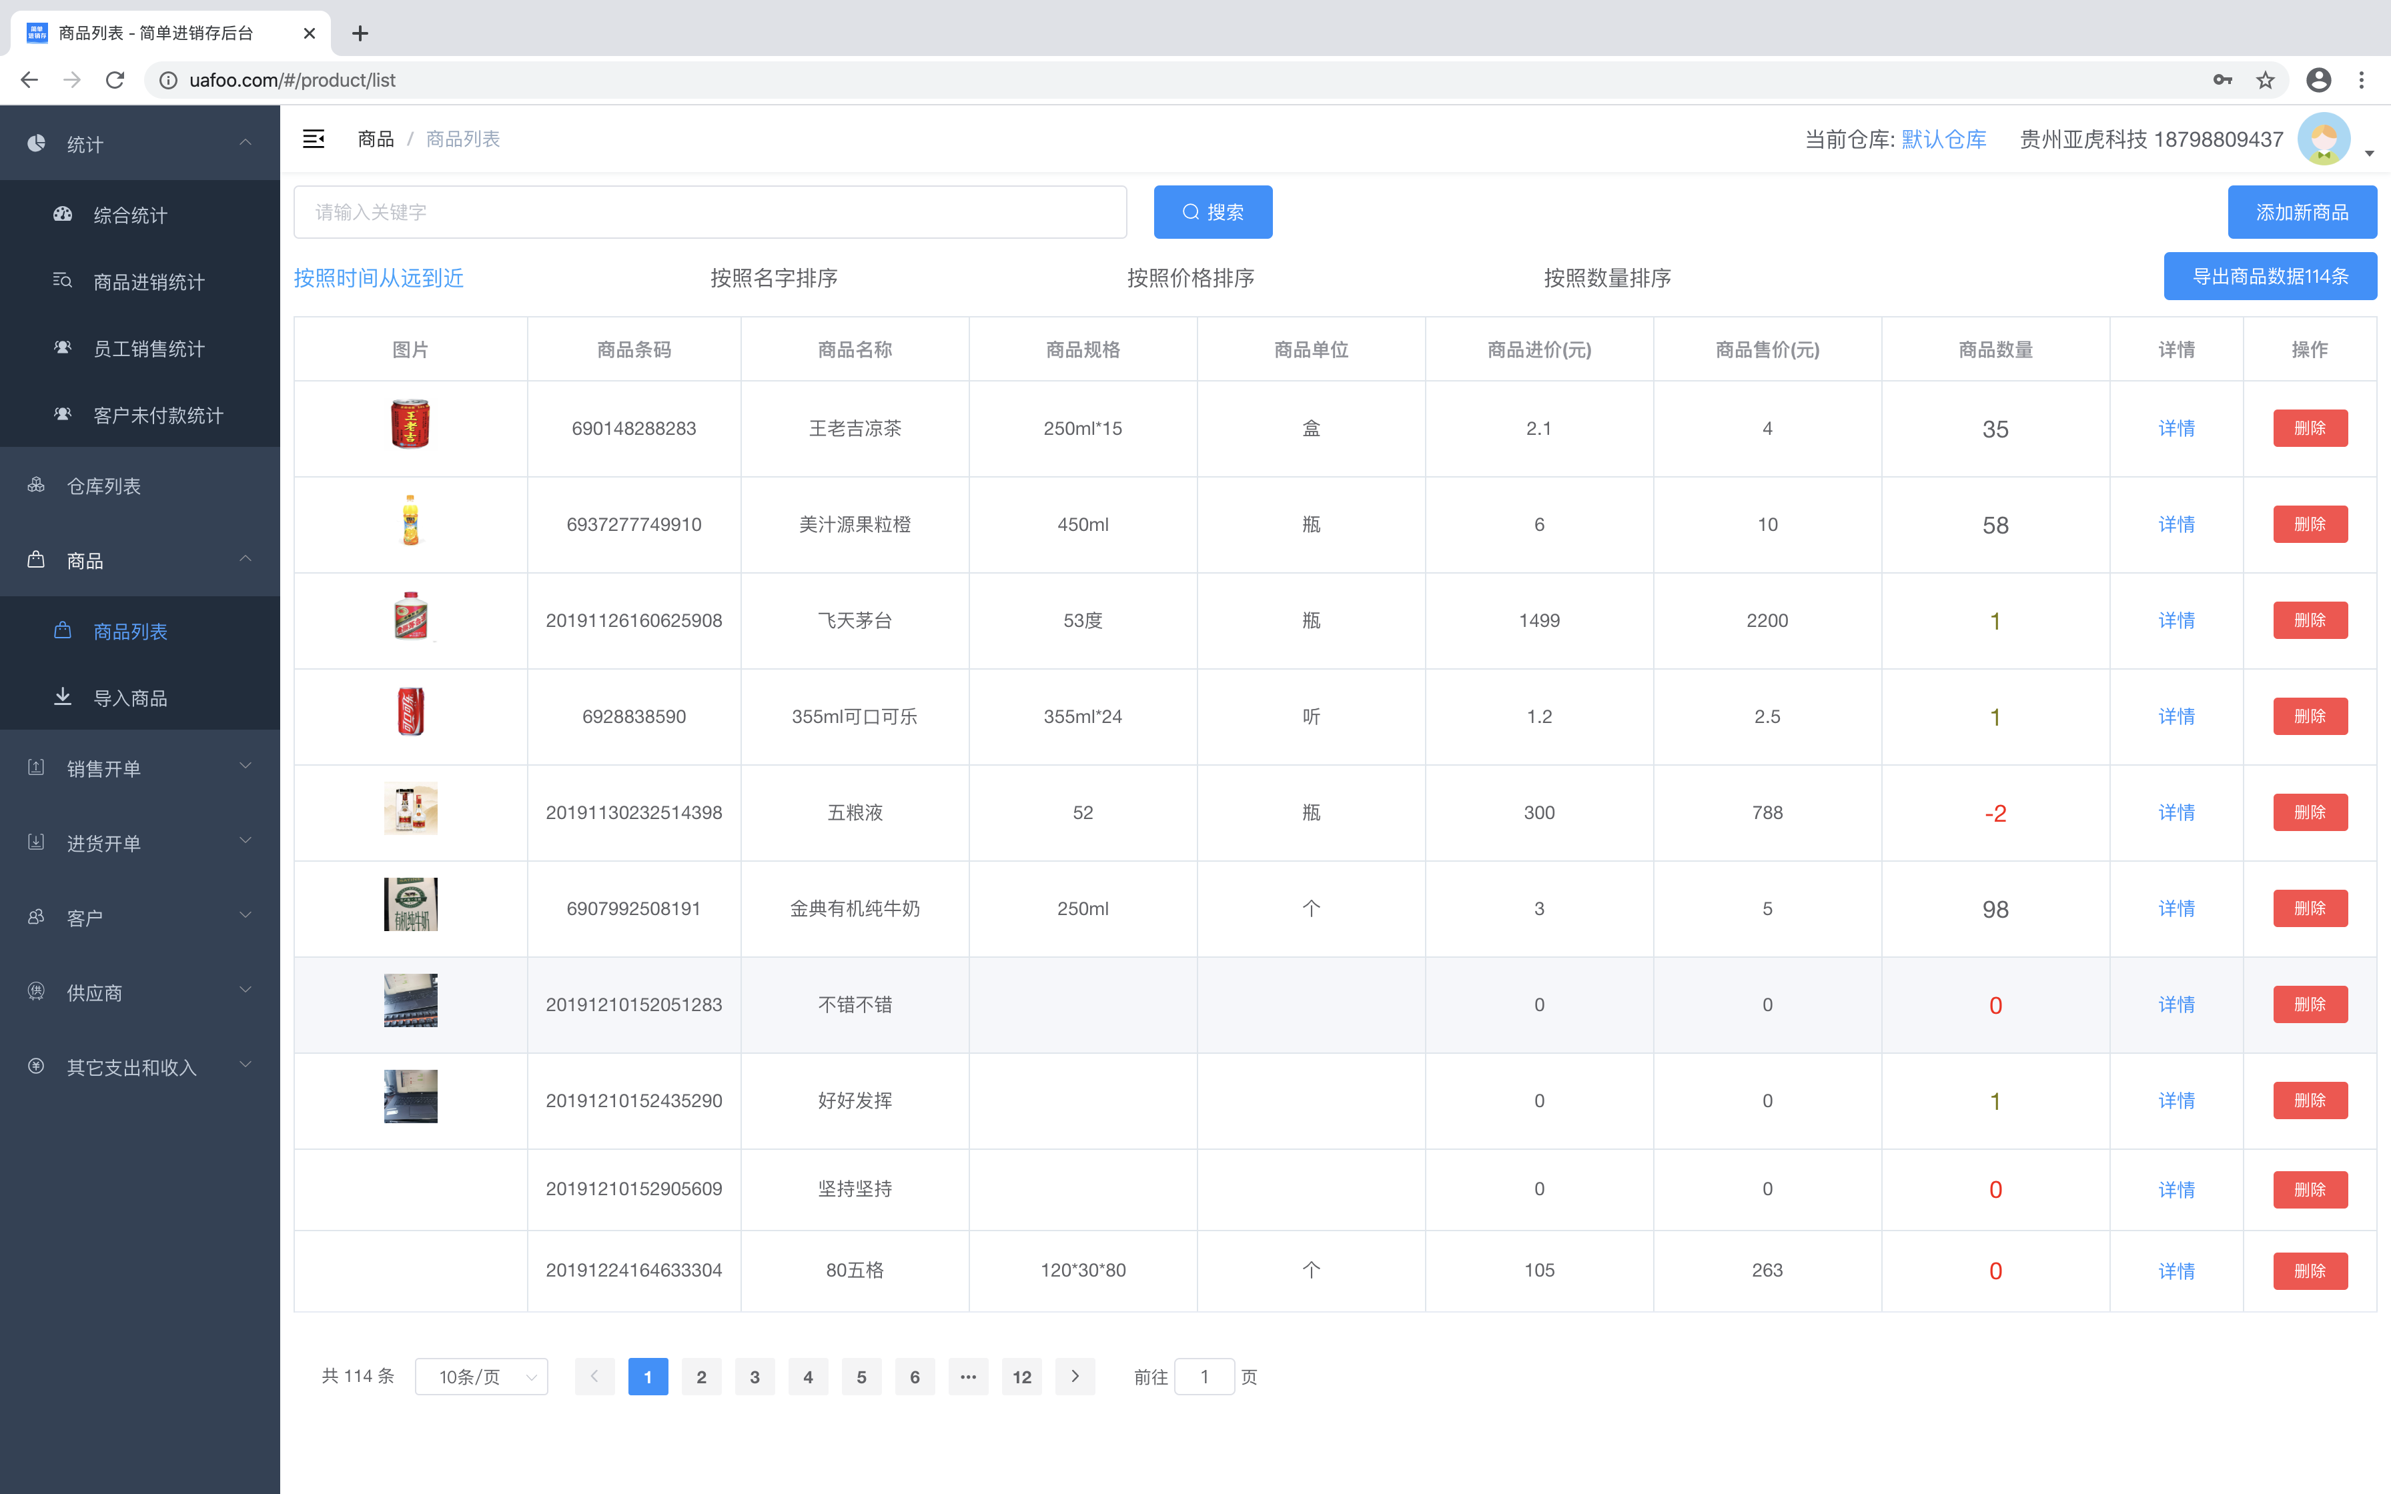Expand the 进货开单 menu chevron
Image resolution: width=2391 pixels, height=1494 pixels.
[x=245, y=841]
